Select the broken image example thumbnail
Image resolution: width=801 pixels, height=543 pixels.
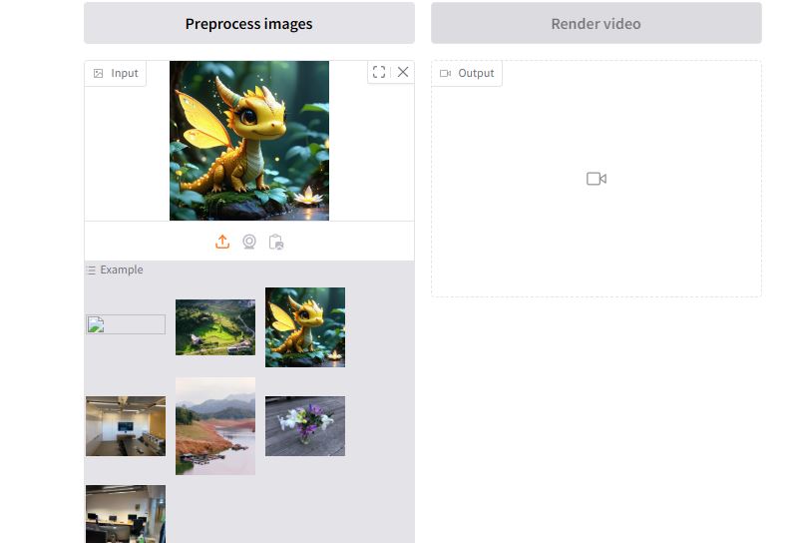[x=126, y=324]
